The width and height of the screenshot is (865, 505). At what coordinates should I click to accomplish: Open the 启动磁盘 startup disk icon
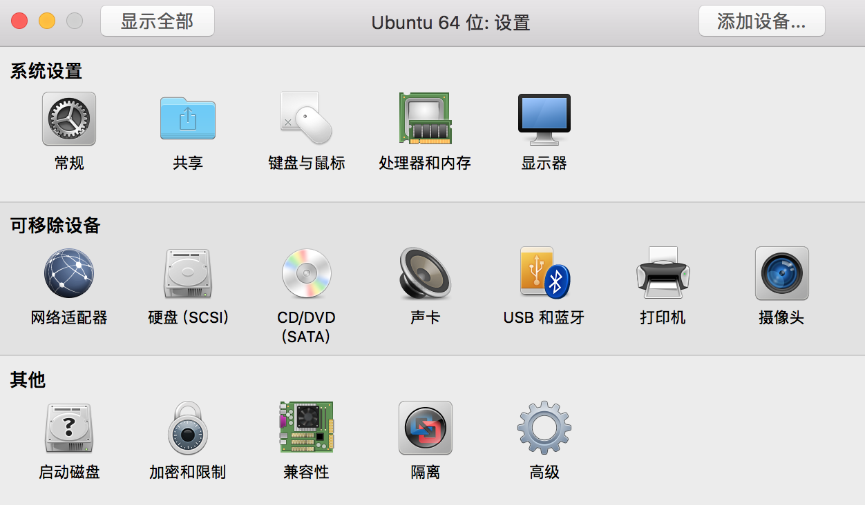click(x=69, y=428)
